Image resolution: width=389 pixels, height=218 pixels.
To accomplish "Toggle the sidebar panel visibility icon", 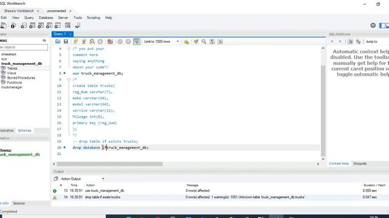I will tap(382, 25).
